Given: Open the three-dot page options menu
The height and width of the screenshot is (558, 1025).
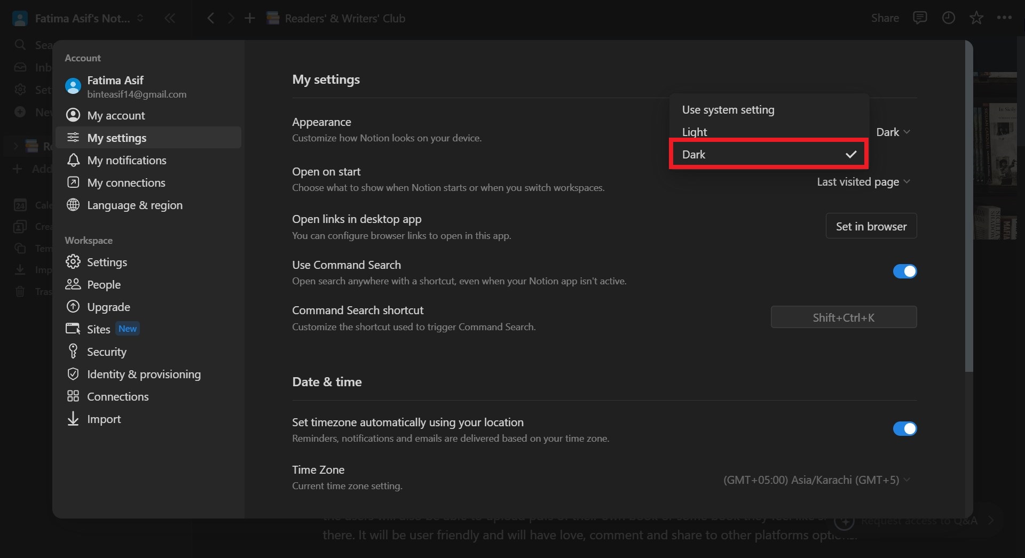Looking at the screenshot, I should (x=1004, y=18).
